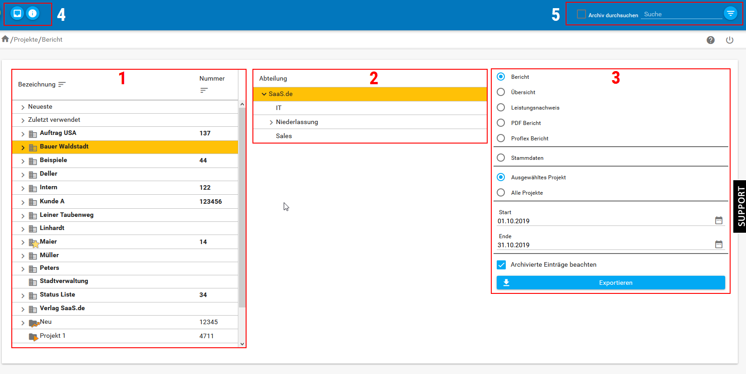Click the Bericht breadcrumb link

52,39
